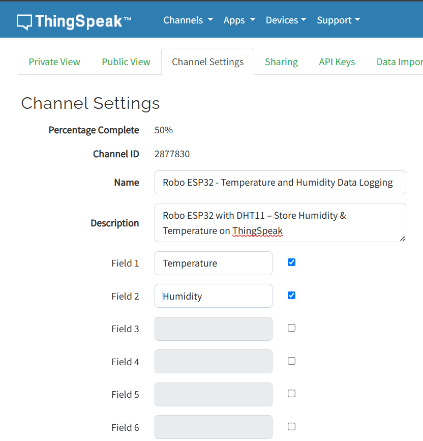This screenshot has height=441, width=423.
Task: Switch to the Public View tab
Action: [126, 62]
